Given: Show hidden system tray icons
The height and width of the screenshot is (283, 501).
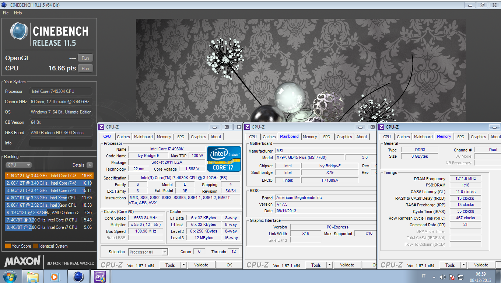Looking at the screenshot, I should tap(433, 277).
